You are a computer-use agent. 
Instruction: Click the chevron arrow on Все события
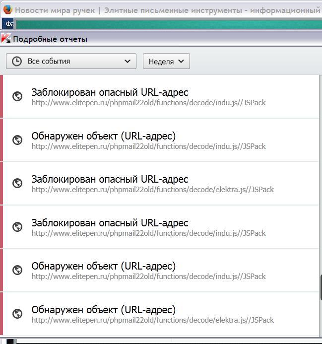point(128,61)
